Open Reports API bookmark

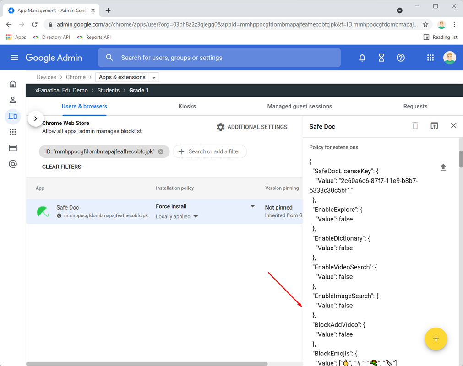tap(94, 37)
